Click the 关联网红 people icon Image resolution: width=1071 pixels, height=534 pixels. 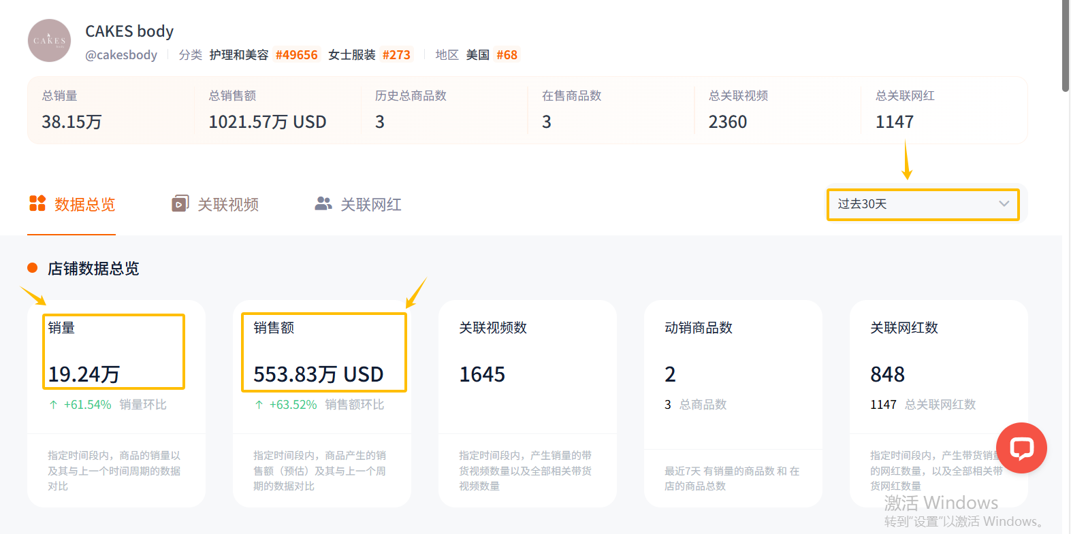coord(323,203)
